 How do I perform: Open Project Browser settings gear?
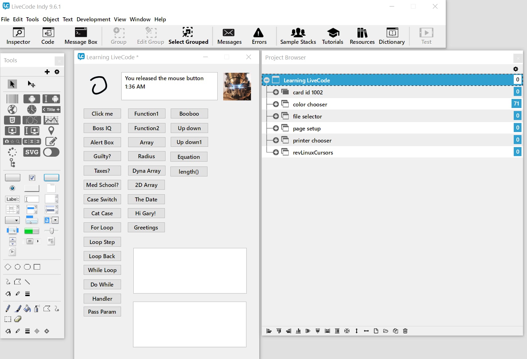point(516,69)
